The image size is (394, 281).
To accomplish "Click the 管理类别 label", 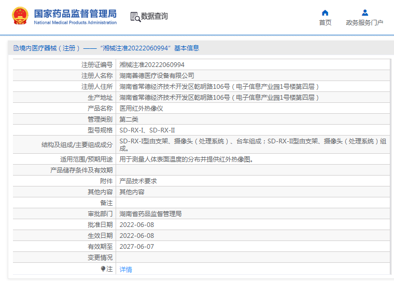I will point(100,119).
